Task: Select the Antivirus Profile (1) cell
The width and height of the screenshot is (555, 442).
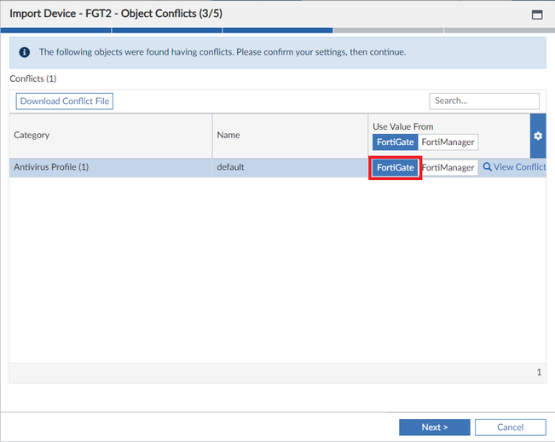Action: coord(111,167)
